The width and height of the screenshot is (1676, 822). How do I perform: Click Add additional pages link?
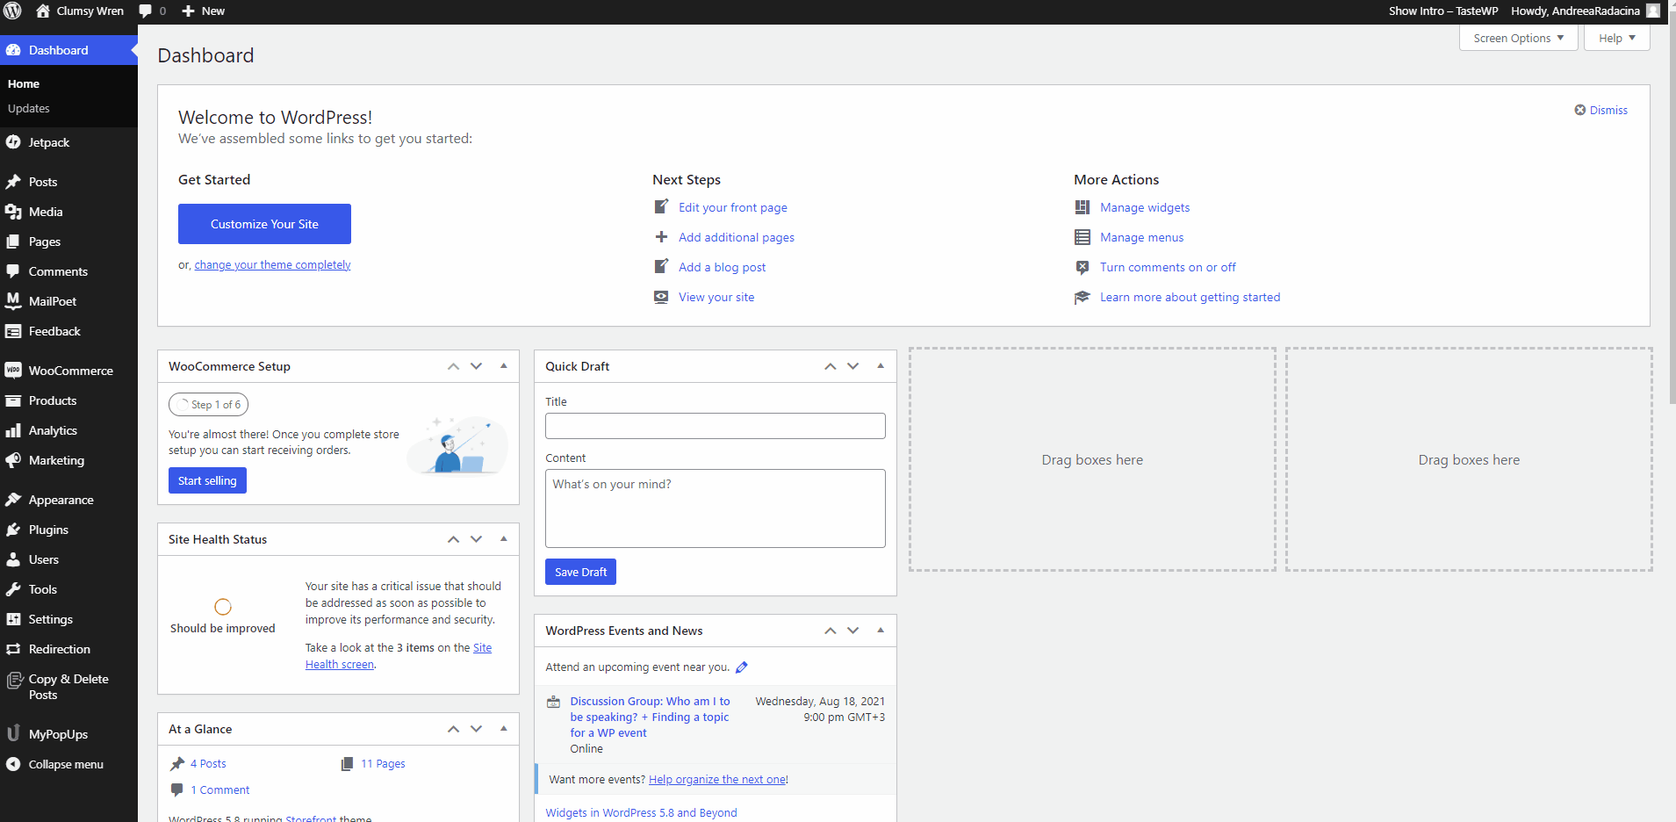pos(737,238)
